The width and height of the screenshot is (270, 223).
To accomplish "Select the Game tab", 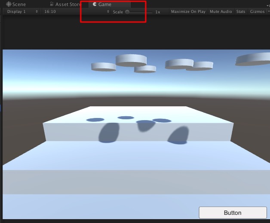I will [110, 4].
